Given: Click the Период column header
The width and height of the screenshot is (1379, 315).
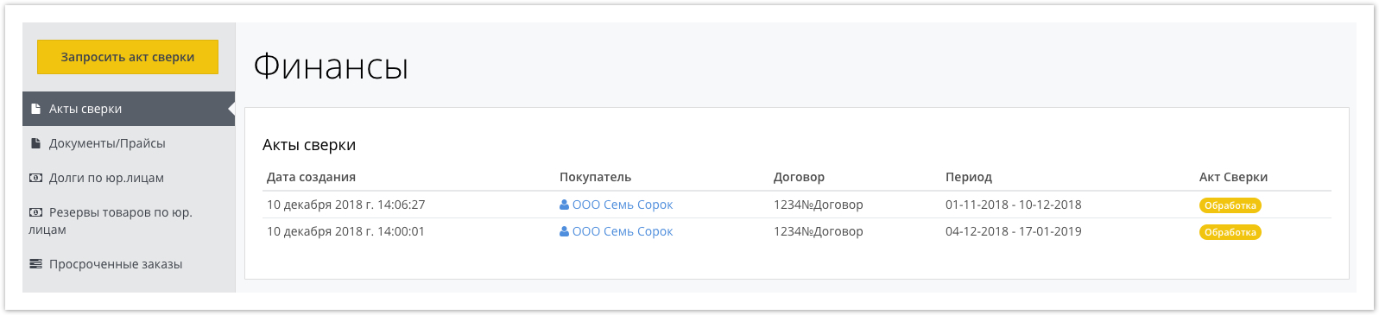Looking at the screenshot, I should (x=969, y=177).
